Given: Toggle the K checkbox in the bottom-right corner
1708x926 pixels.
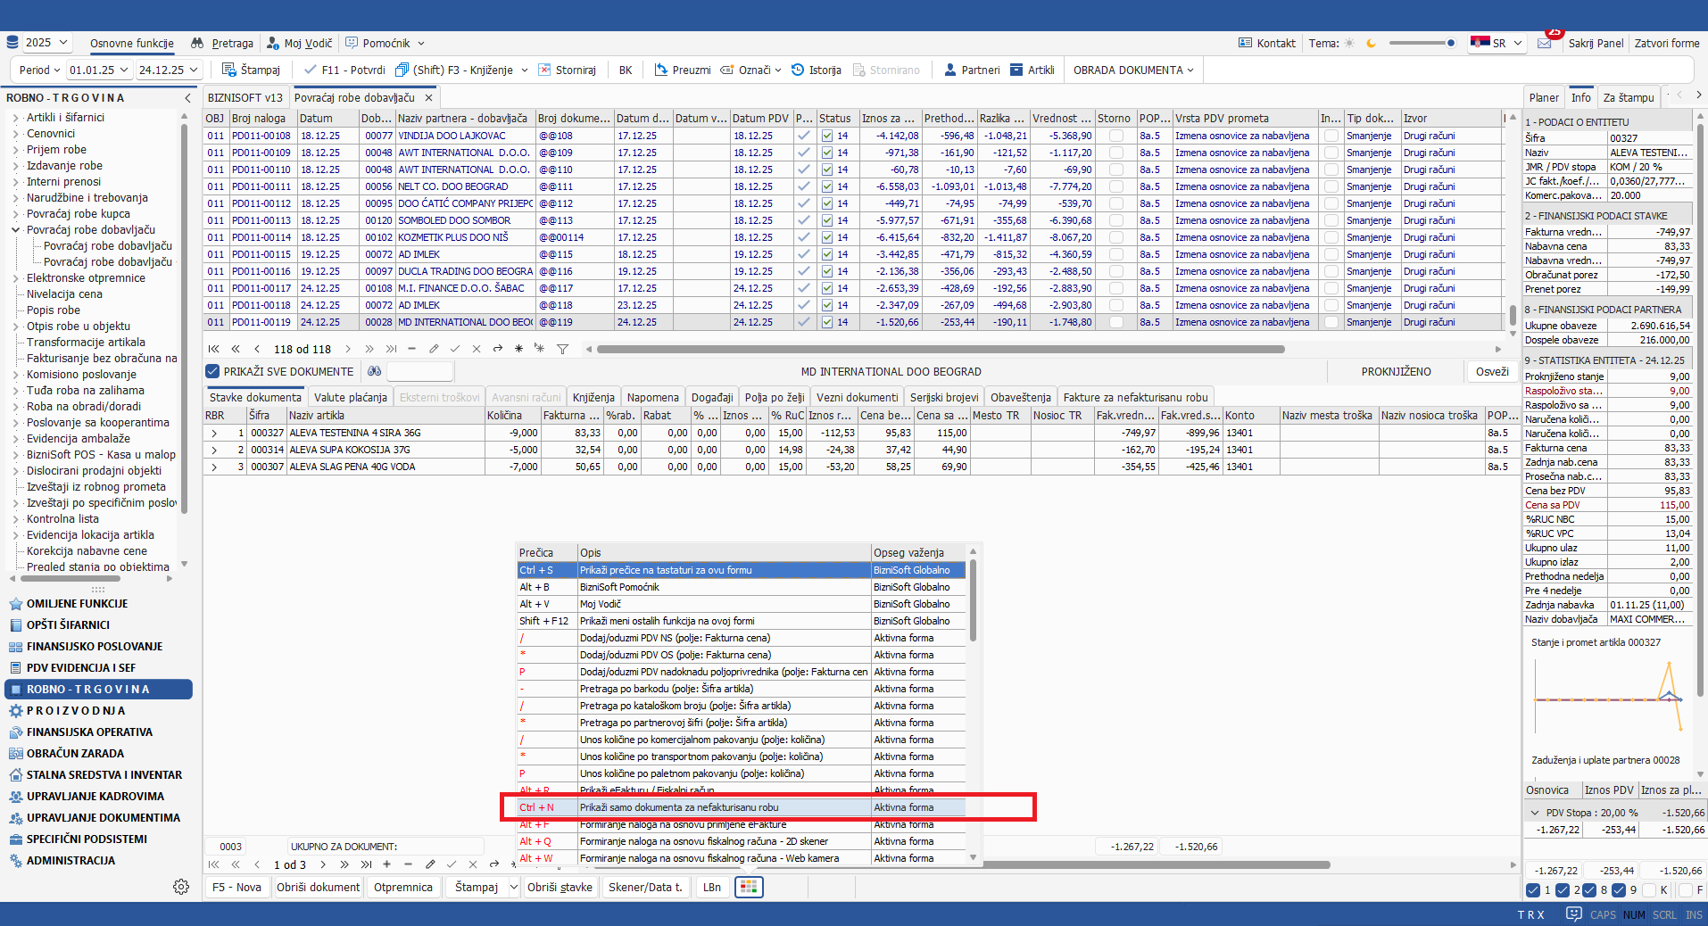Looking at the screenshot, I should 1649,889.
